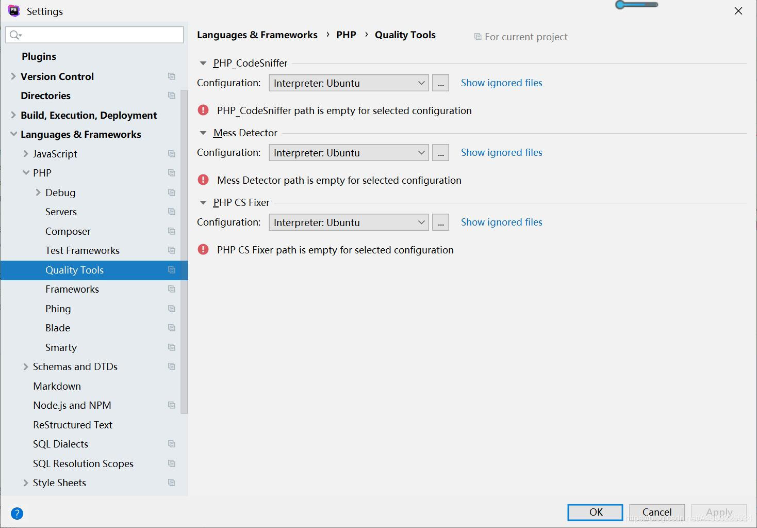This screenshot has height=528, width=757.
Task: Click the PhpStorm logo in the title bar
Action: click(x=13, y=10)
